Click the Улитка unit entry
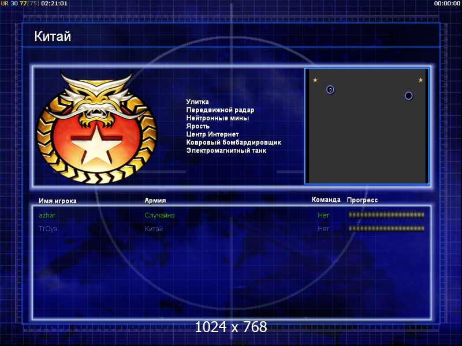 tap(198, 102)
